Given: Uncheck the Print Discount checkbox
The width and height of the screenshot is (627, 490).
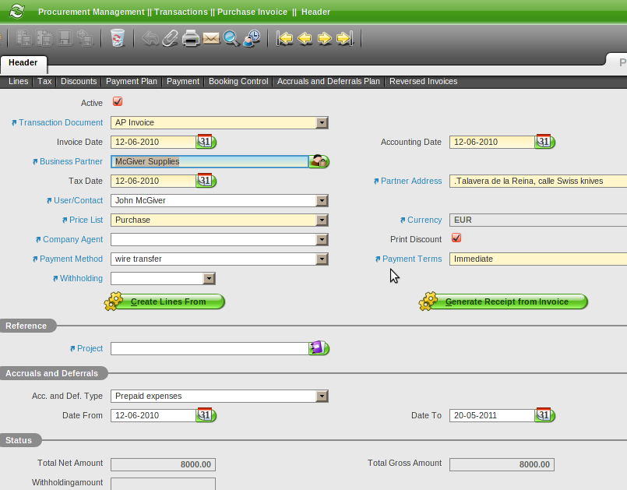Looking at the screenshot, I should coord(456,238).
